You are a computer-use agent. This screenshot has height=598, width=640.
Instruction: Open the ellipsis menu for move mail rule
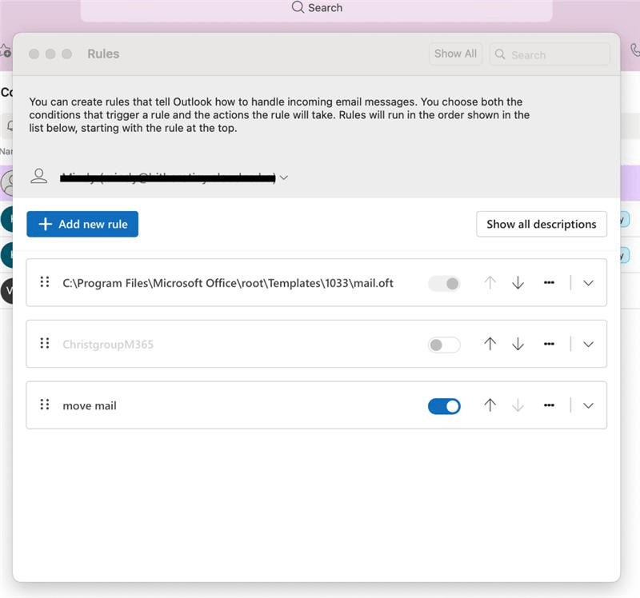click(549, 405)
